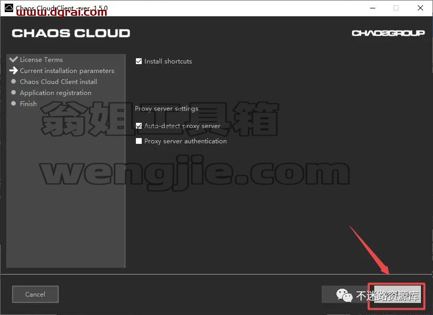Image resolution: width=433 pixels, height=315 pixels.
Task: Select the License Terms step label
Action: (x=41, y=60)
